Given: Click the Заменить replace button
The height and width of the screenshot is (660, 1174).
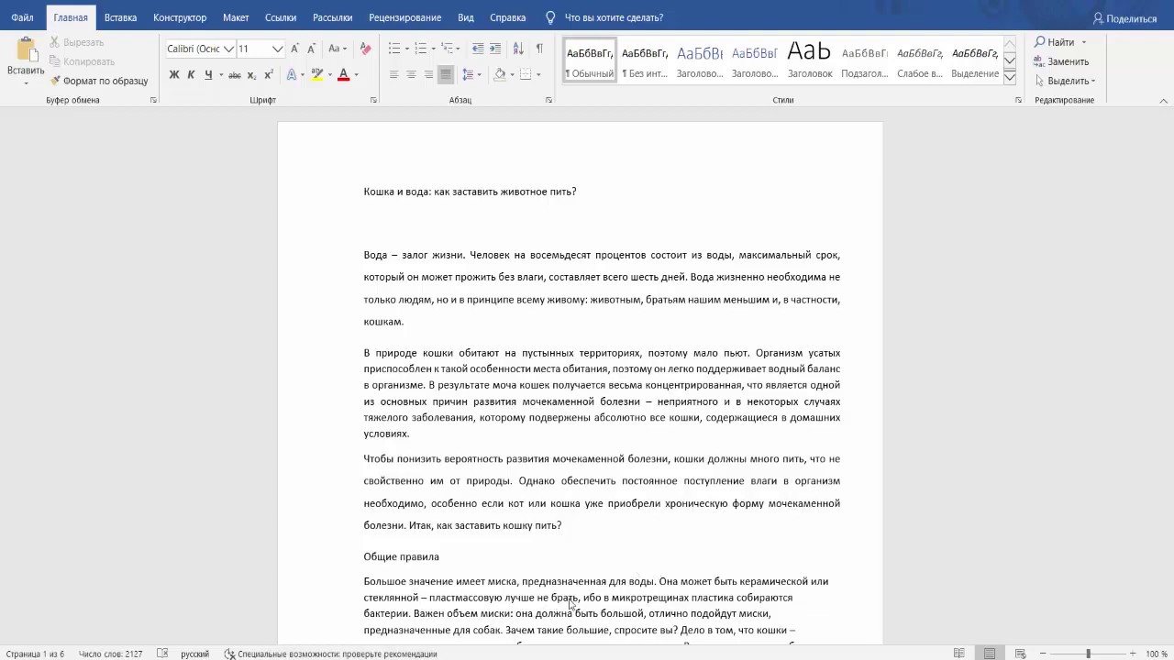Looking at the screenshot, I should click(1061, 61).
